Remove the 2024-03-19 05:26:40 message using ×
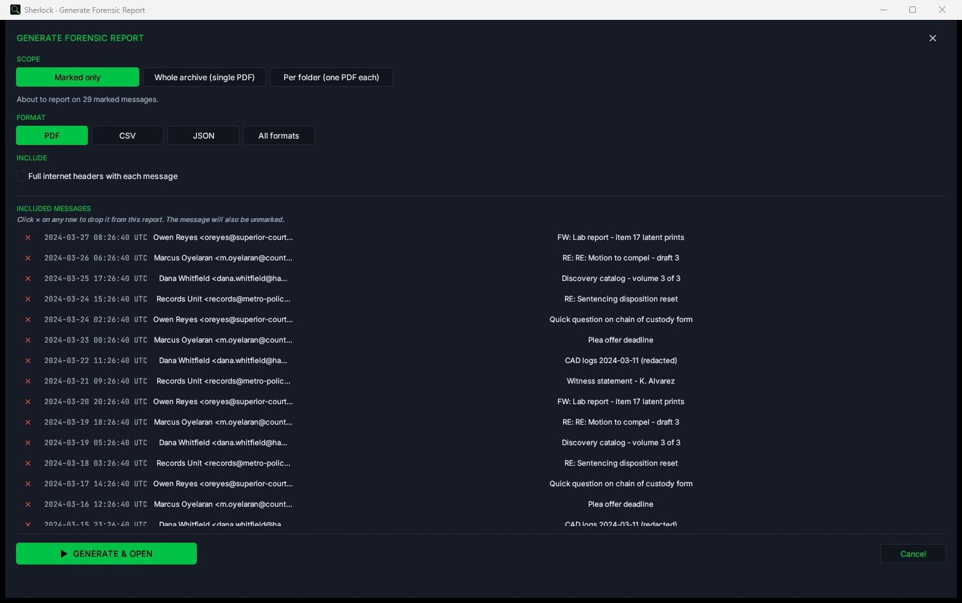Image resolution: width=962 pixels, height=603 pixels. [28, 443]
